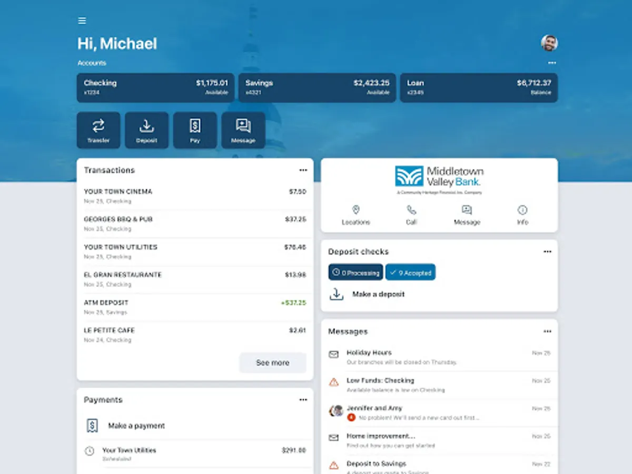This screenshot has width=632, height=474.
Task: Open the Transactions card options ellipsis
Action: click(x=303, y=170)
